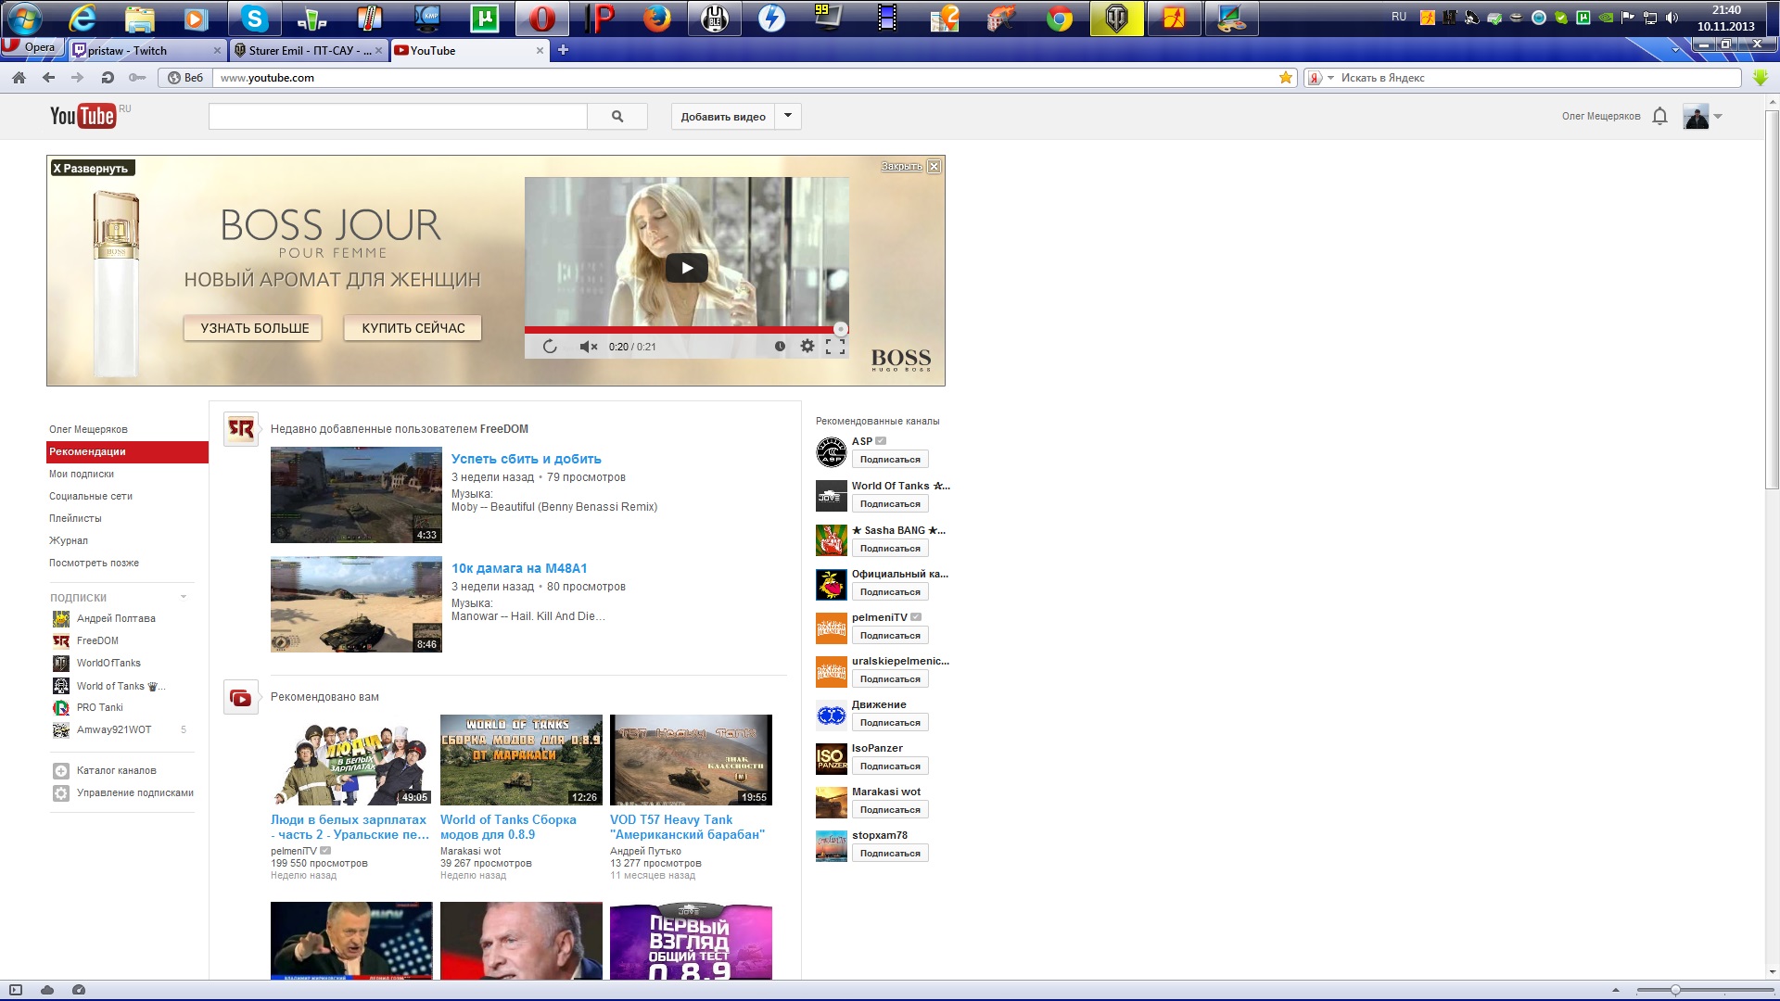Click the Искать в Яндекс search field

[1539, 78]
